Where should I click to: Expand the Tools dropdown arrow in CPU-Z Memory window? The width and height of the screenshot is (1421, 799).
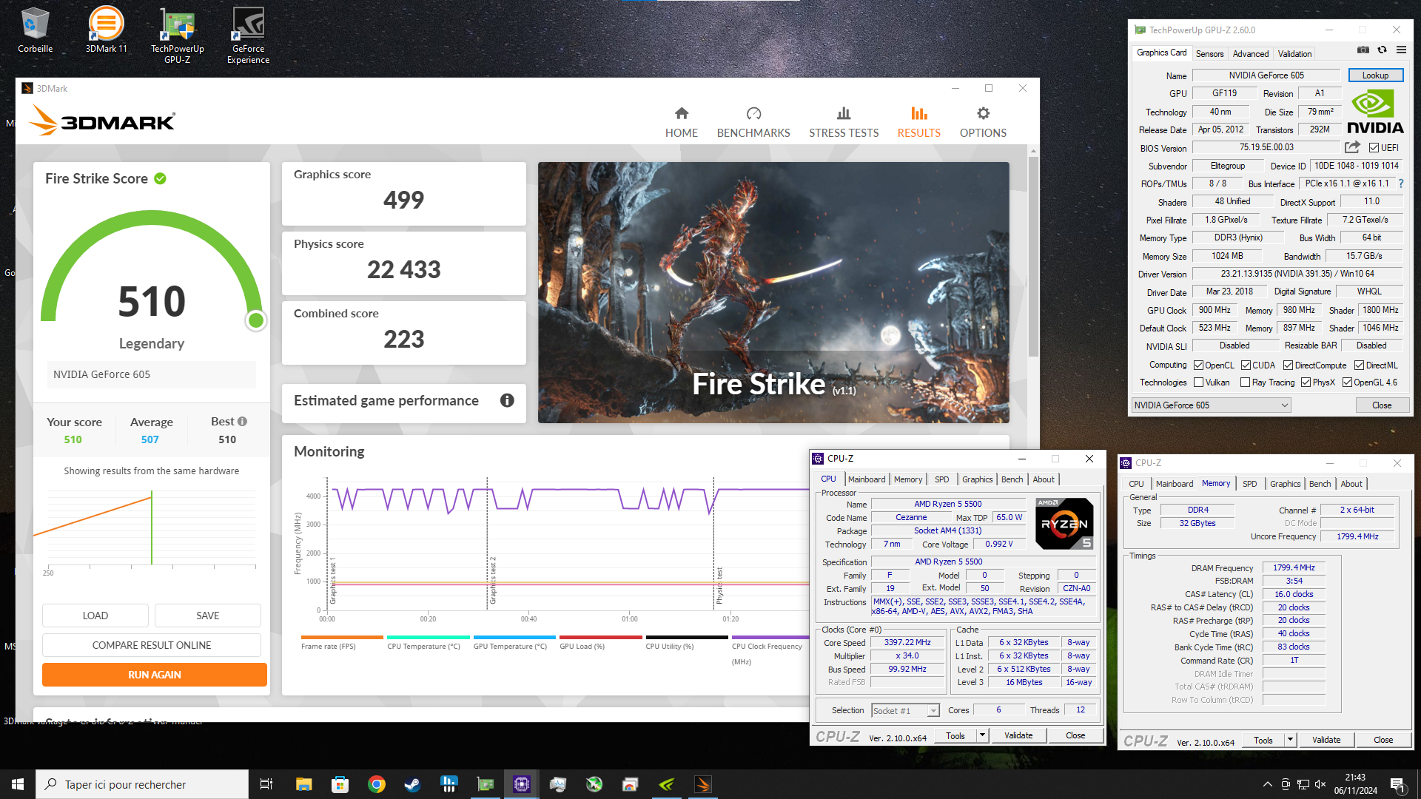[x=1290, y=740]
